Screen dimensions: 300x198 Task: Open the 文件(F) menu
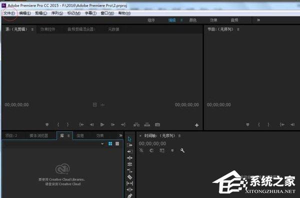9,13
